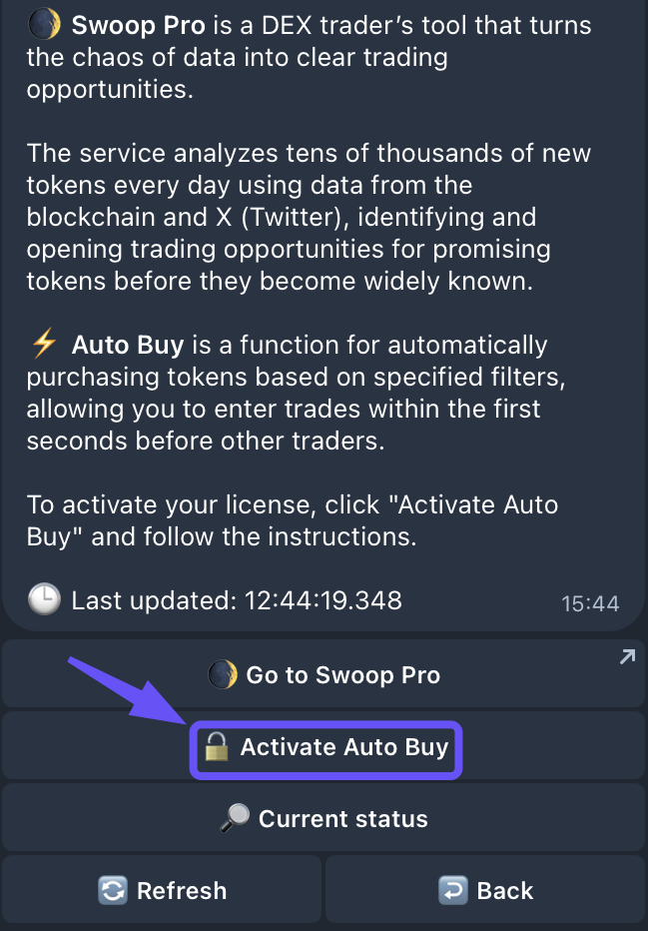Click the return arrow icon on Back
Viewport: 648px width, 931px height.
(x=452, y=891)
